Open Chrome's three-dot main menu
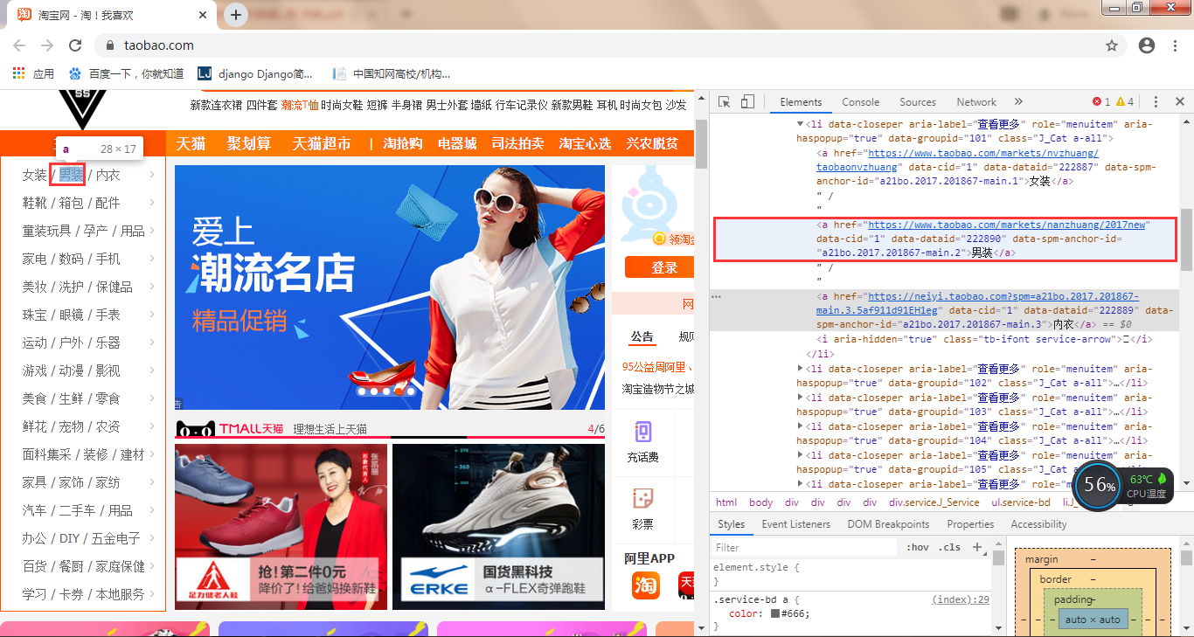Viewport: 1194px width, 637px height. coord(1175,45)
